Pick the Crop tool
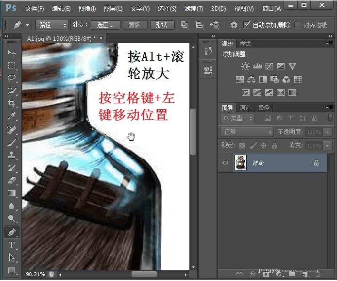The image size is (337, 281). [x=12, y=103]
